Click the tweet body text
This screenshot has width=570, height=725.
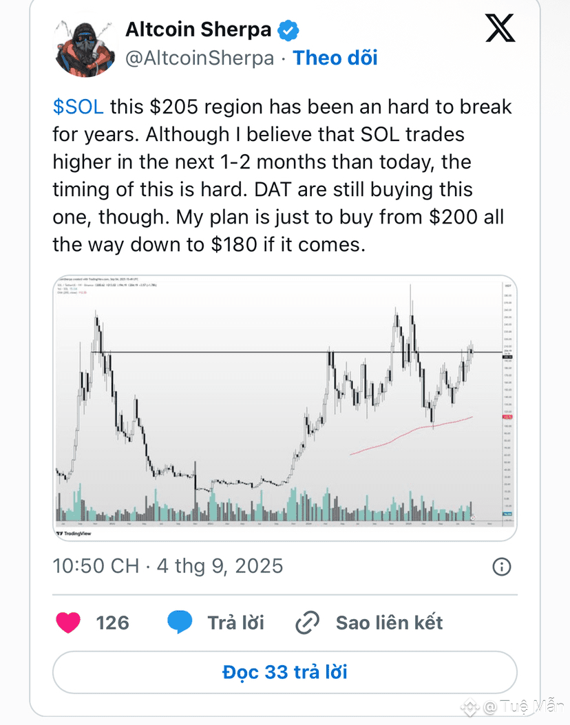(x=282, y=175)
